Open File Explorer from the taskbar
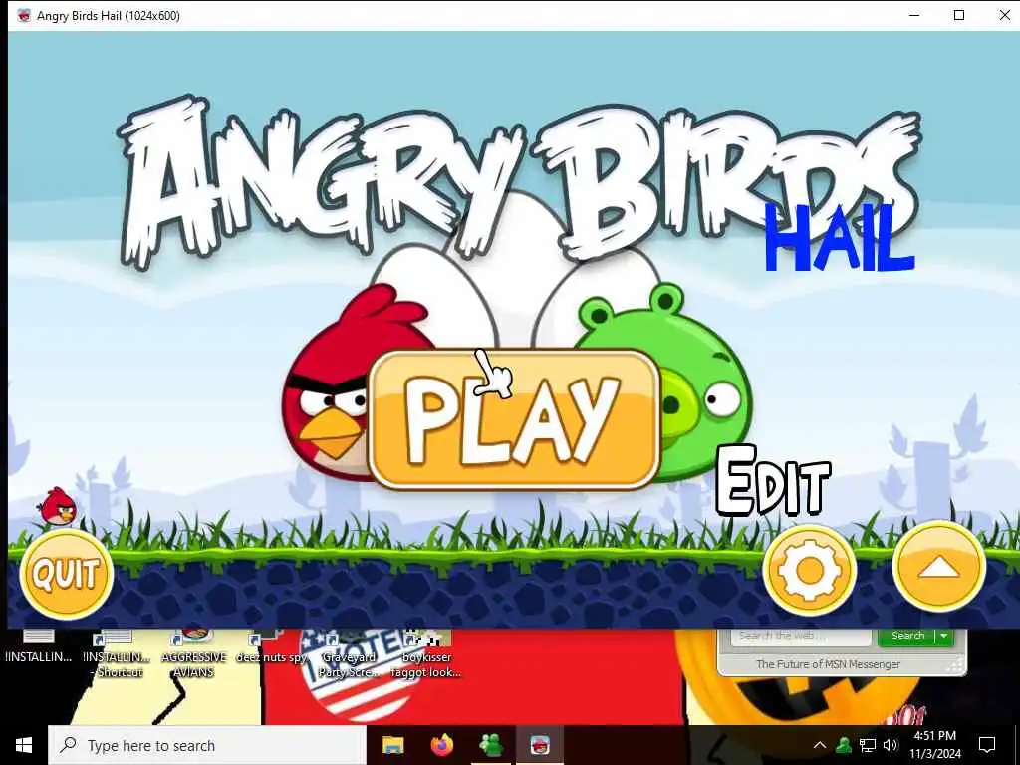Image resolution: width=1020 pixels, height=765 pixels. [392, 745]
